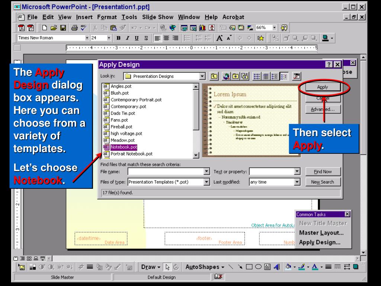Viewport: 381px width, 286px height.
Task: Open the Tools menu
Action: 129,17
